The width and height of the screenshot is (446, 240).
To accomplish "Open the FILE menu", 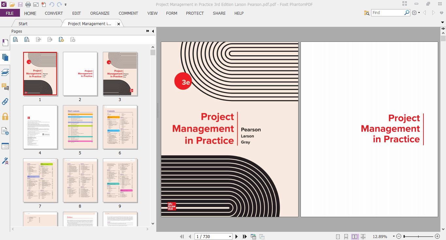I will click(x=10, y=13).
